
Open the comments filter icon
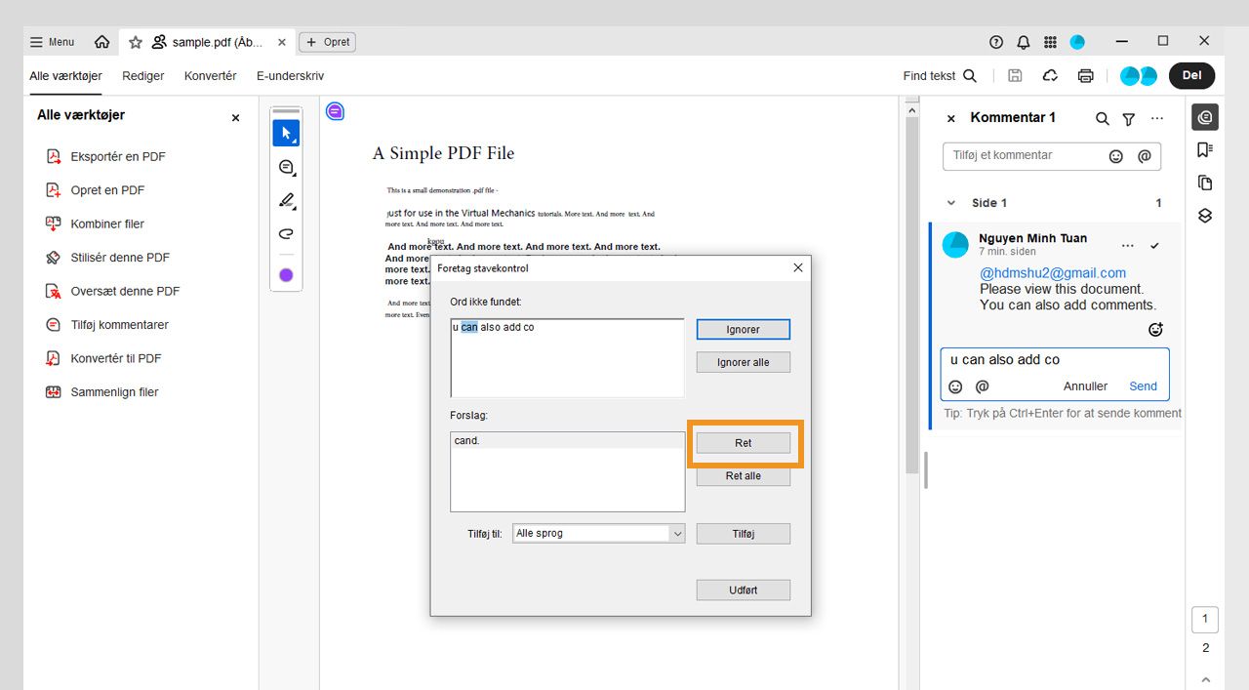click(1129, 119)
